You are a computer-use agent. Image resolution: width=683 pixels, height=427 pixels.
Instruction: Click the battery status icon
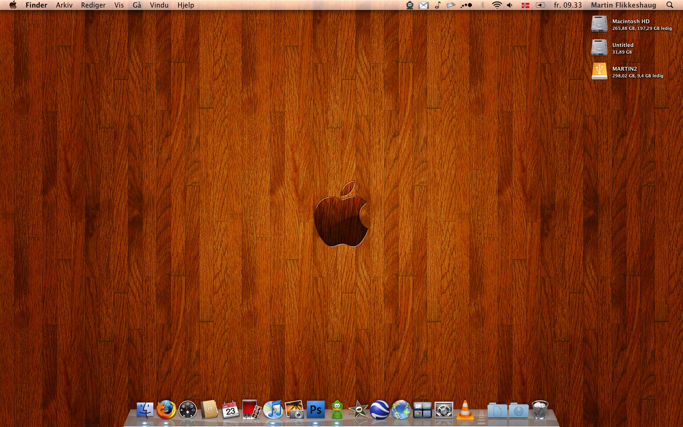(x=541, y=5)
